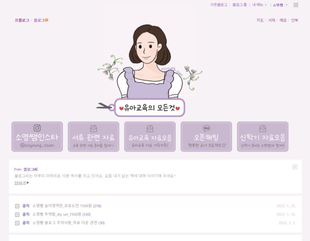Image resolution: width=310 pixels, height=241 pixels.
Task: Close the 블로그씨 message box
Action: [295, 167]
